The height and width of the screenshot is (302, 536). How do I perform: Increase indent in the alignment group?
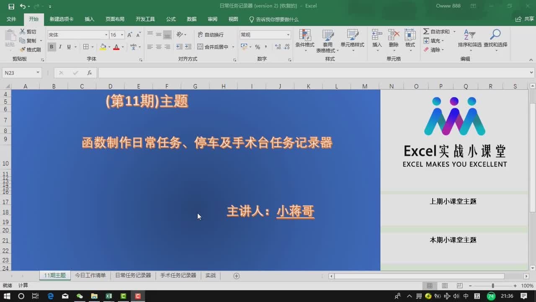click(188, 47)
